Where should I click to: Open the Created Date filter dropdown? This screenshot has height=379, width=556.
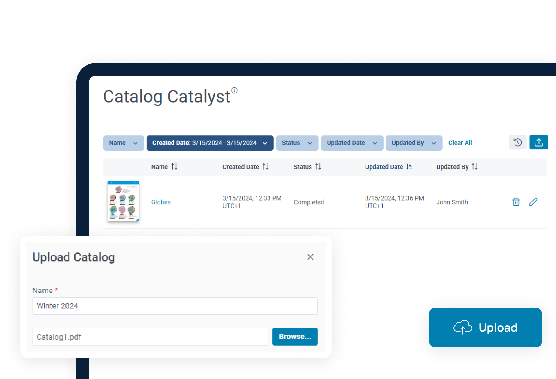click(210, 143)
